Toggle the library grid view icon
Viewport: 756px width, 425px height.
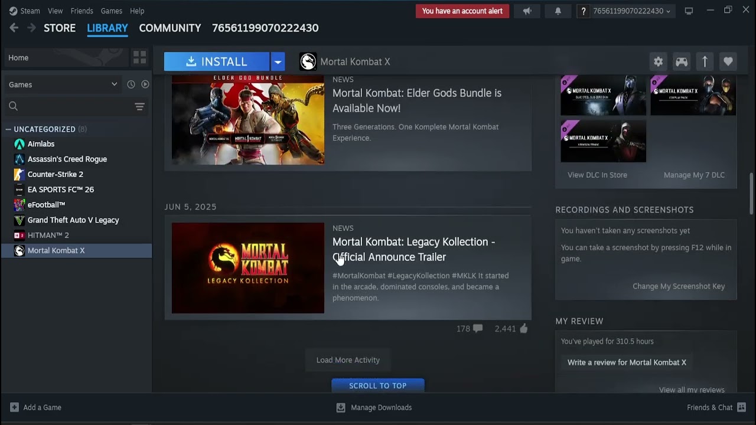(139, 57)
